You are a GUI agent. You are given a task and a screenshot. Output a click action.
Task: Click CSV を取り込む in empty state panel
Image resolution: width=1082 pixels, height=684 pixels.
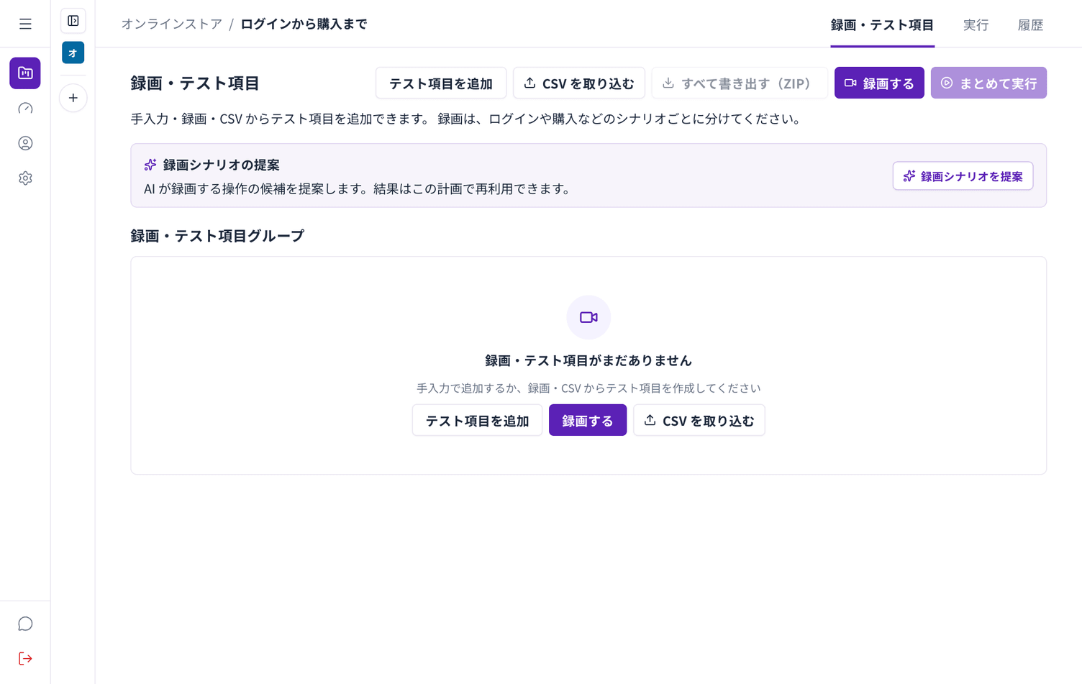699,420
